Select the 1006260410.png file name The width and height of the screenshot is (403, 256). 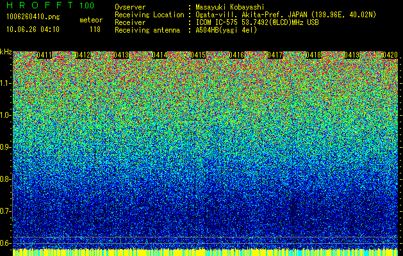point(33,17)
